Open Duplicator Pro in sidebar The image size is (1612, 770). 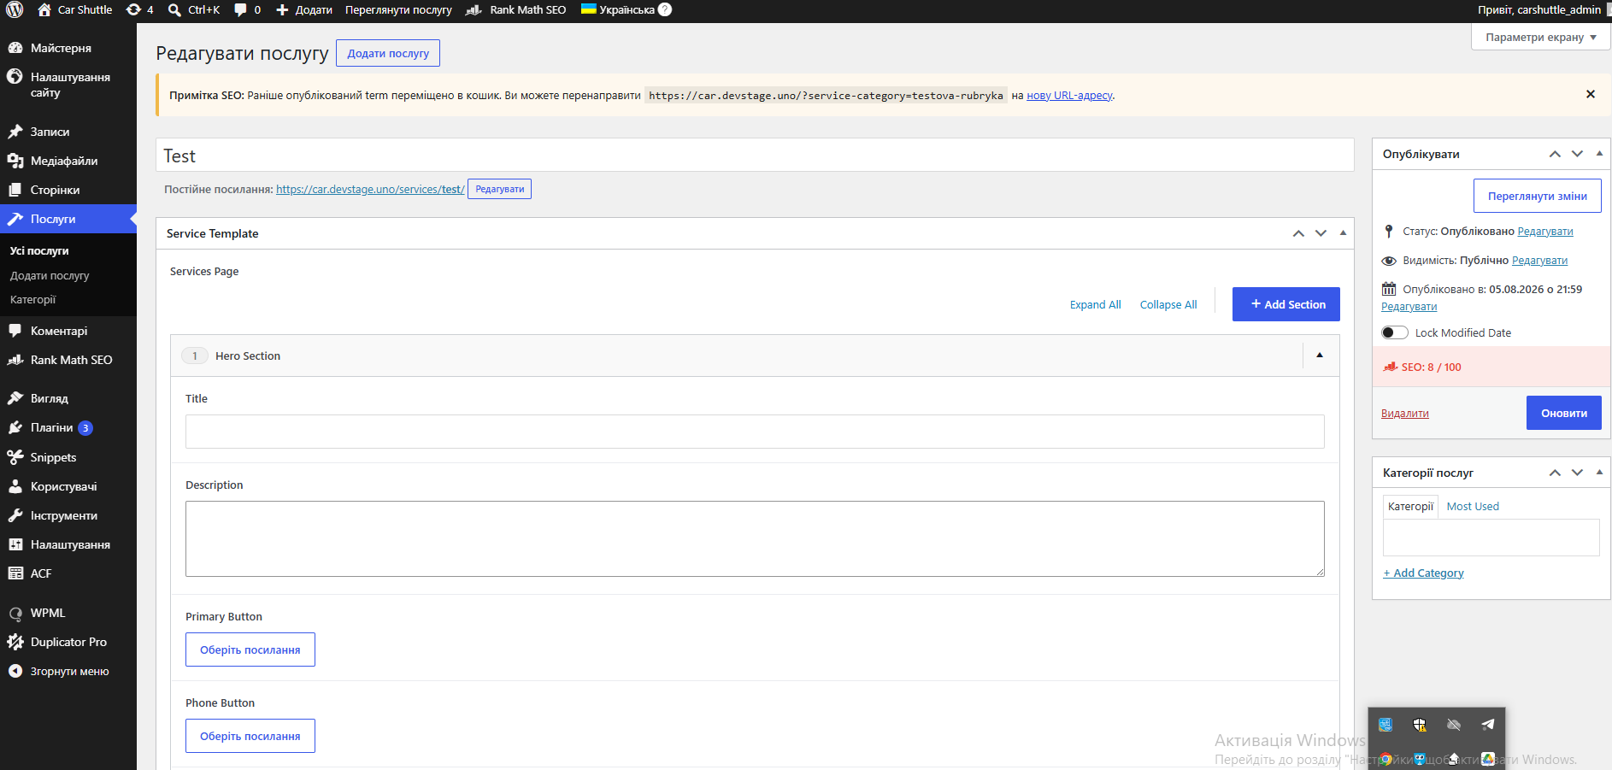pyautogui.click(x=68, y=642)
